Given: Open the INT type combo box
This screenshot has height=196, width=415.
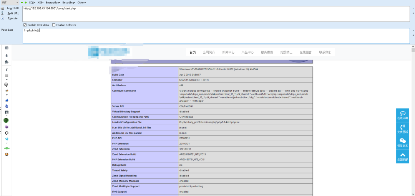Looking at the screenshot, I should tap(10, 2).
